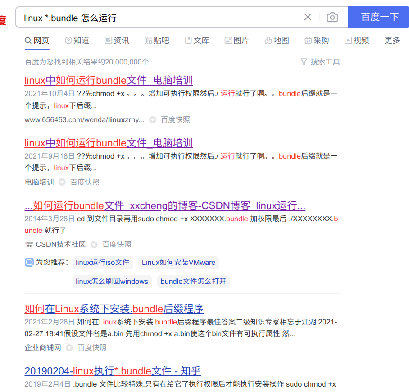Screen dimensions: 409x392
Task: Click the 为您推荐 search icon
Action: click(29, 262)
